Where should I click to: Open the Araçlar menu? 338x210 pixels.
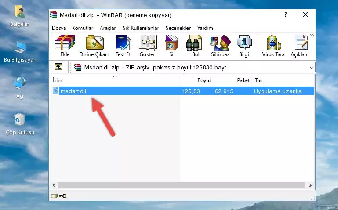(x=108, y=28)
